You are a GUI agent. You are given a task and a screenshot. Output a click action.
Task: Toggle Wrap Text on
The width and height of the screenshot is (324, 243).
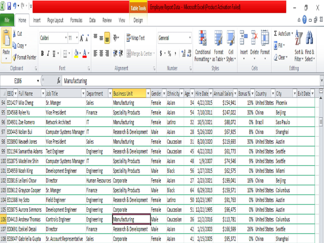[x=135, y=38]
